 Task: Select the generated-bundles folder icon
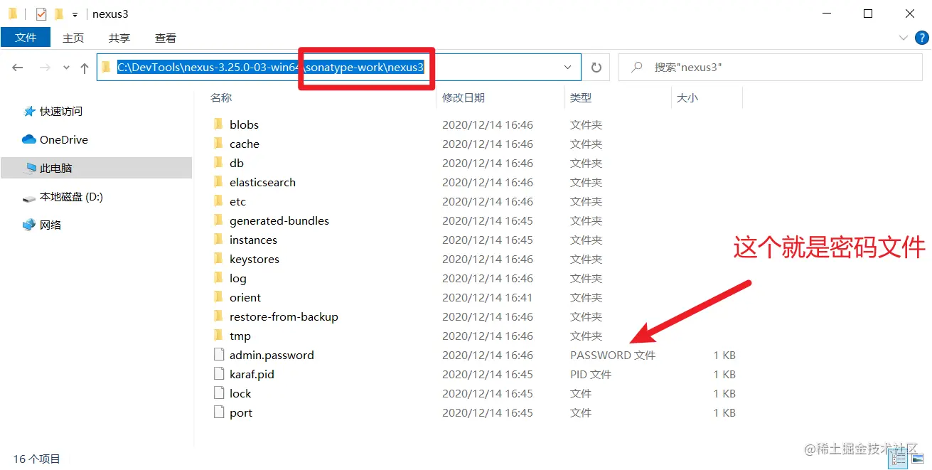(218, 220)
